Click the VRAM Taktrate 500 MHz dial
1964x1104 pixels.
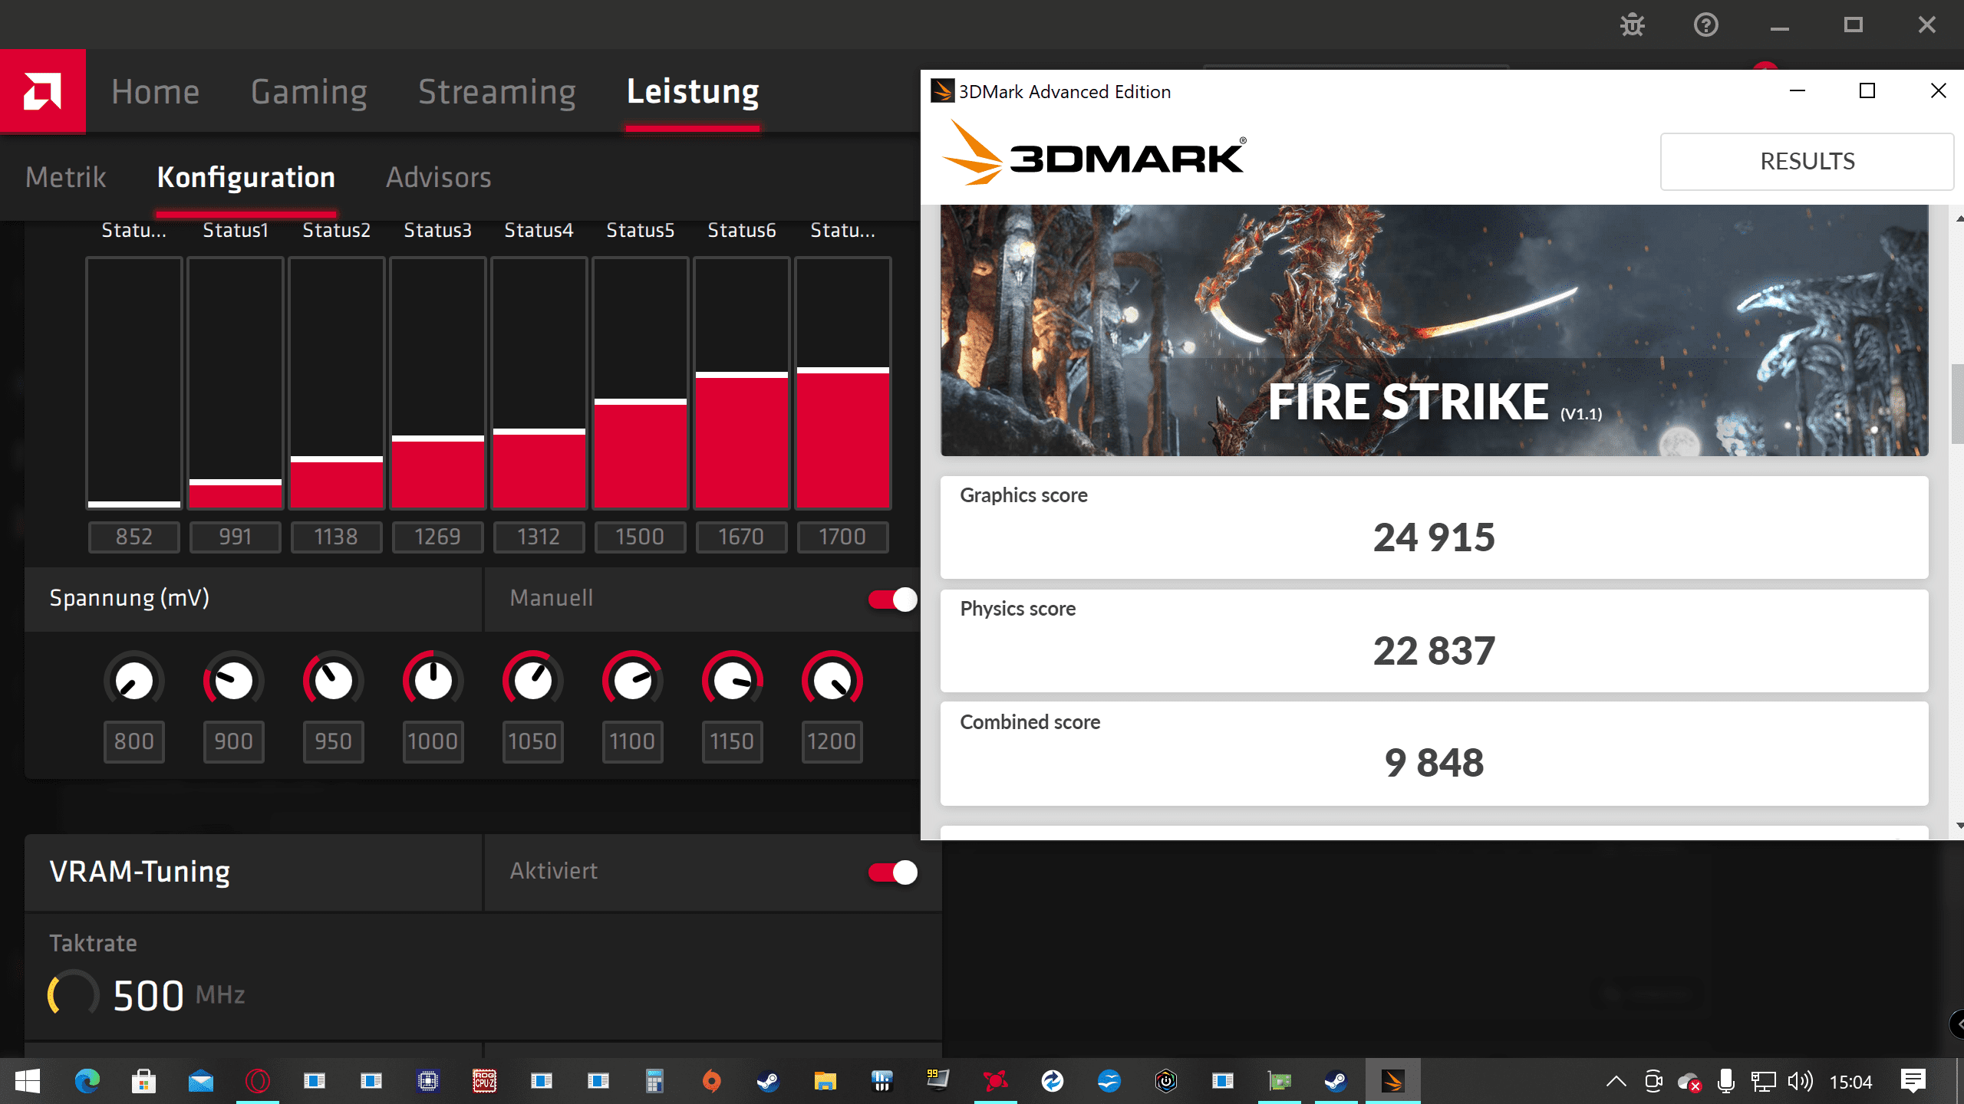click(74, 994)
